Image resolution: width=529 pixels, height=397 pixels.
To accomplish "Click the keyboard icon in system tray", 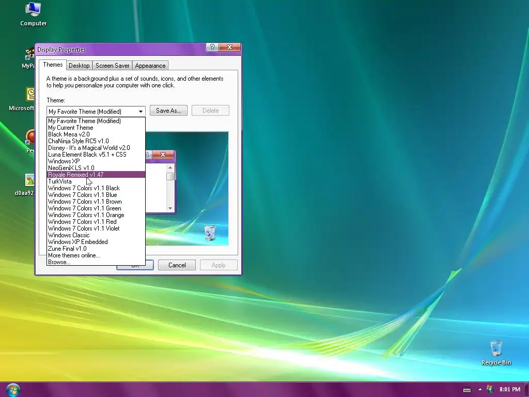I will (x=467, y=390).
